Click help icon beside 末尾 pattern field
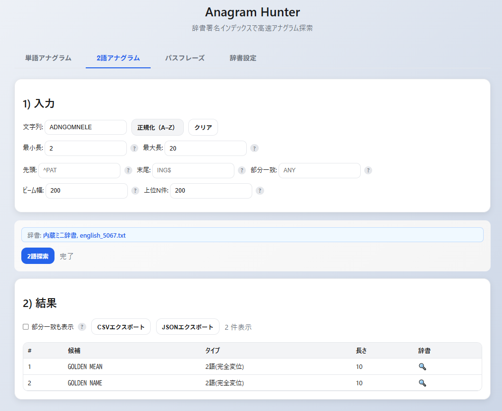 click(x=242, y=170)
